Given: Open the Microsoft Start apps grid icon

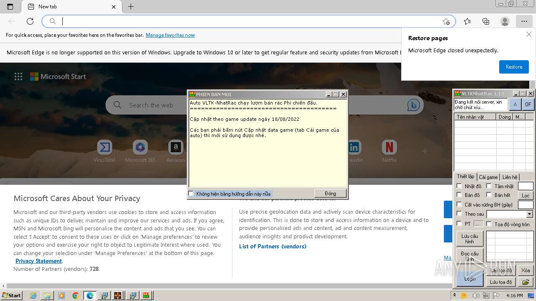Looking at the screenshot, I should 18,77.
